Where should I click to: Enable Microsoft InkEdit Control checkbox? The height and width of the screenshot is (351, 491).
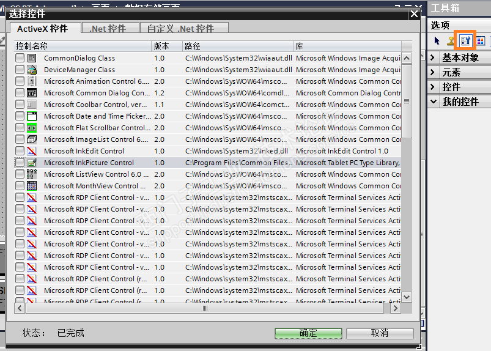pos(20,151)
